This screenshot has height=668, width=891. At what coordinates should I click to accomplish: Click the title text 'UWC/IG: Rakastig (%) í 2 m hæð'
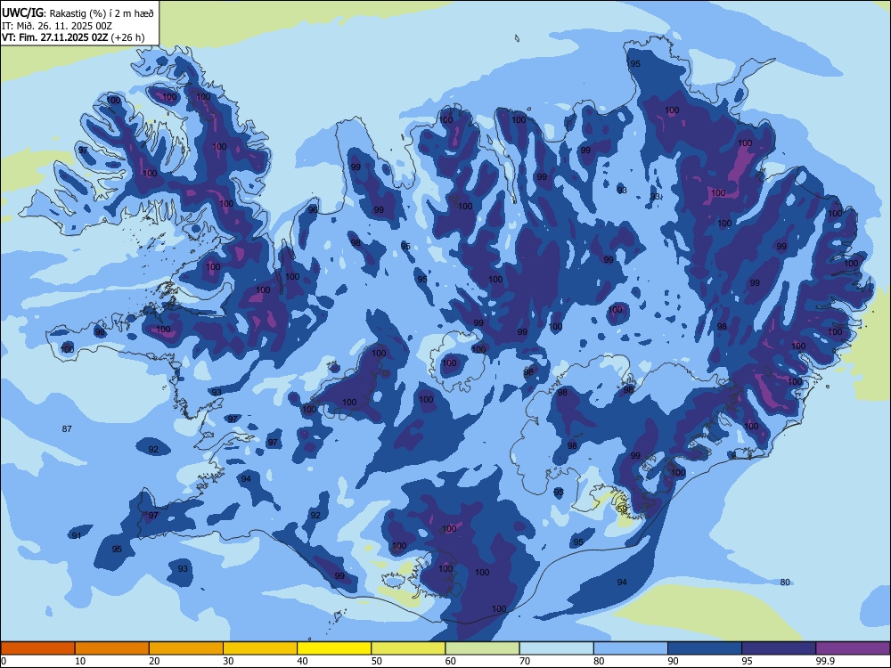78,12
